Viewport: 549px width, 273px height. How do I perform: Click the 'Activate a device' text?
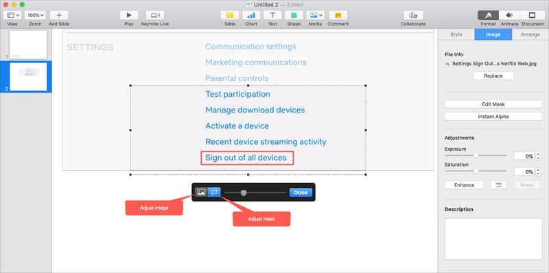pyautogui.click(x=237, y=126)
